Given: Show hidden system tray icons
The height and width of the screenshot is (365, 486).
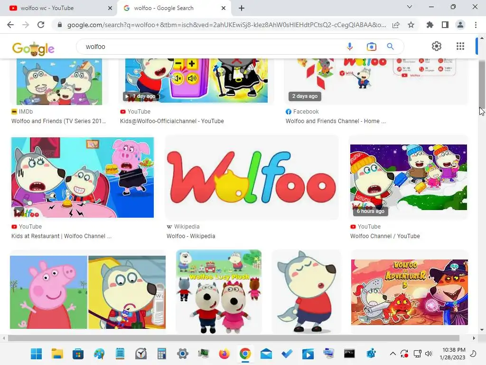Looking at the screenshot, I should click(x=393, y=354).
